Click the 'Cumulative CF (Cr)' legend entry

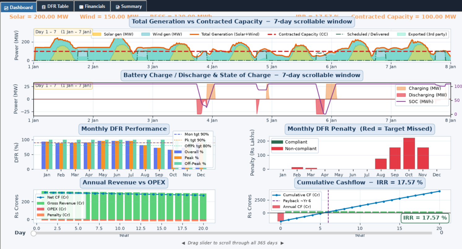click(x=296, y=195)
